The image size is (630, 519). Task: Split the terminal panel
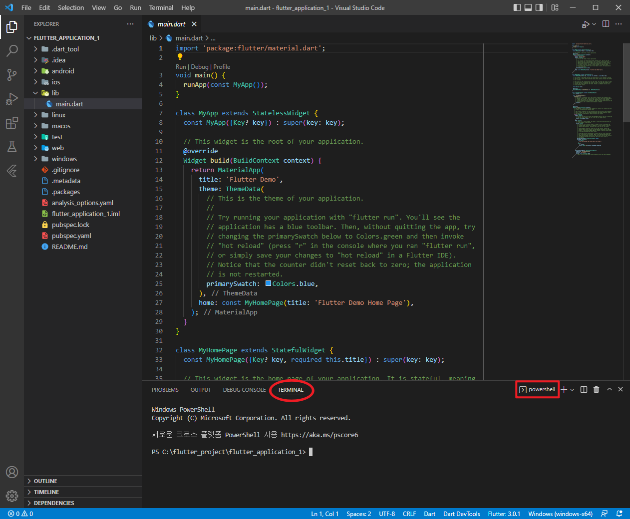click(584, 389)
